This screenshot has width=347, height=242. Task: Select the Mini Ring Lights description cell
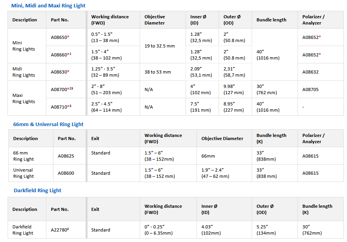(x=23, y=46)
